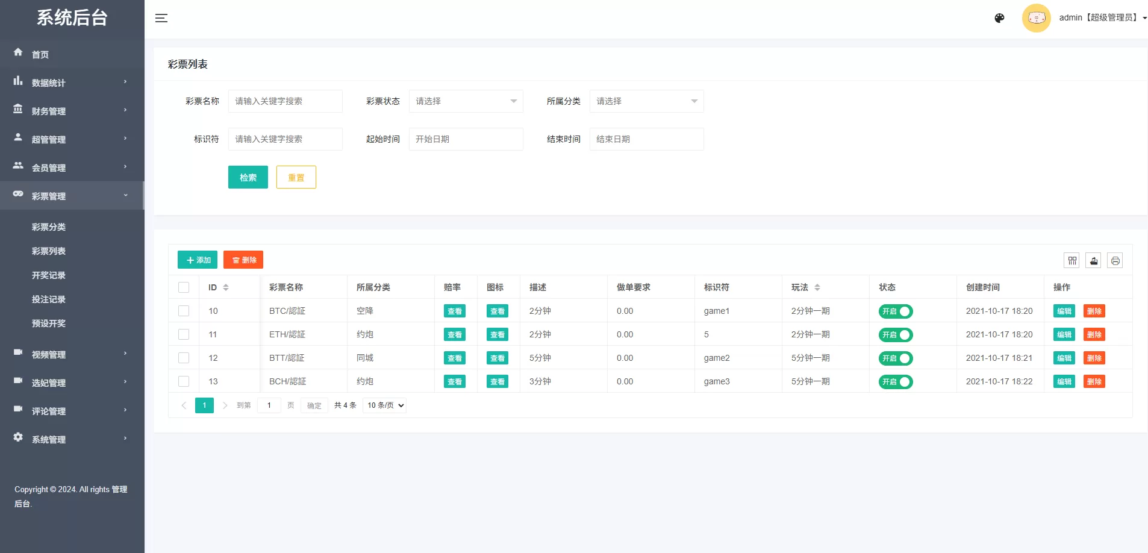Select the data statistics chart icon
Viewport: 1148px width, 553px height.
click(x=17, y=81)
